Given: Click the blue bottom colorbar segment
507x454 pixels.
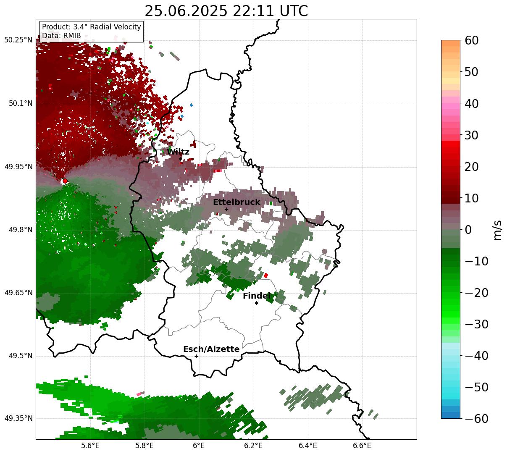Looking at the screenshot, I should click(451, 415).
